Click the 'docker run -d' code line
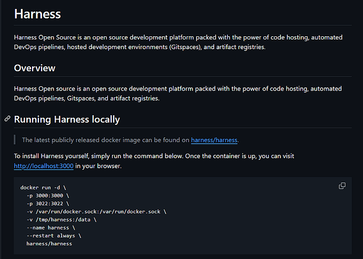Image resolution: width=363 pixels, height=259 pixels. 43,187
